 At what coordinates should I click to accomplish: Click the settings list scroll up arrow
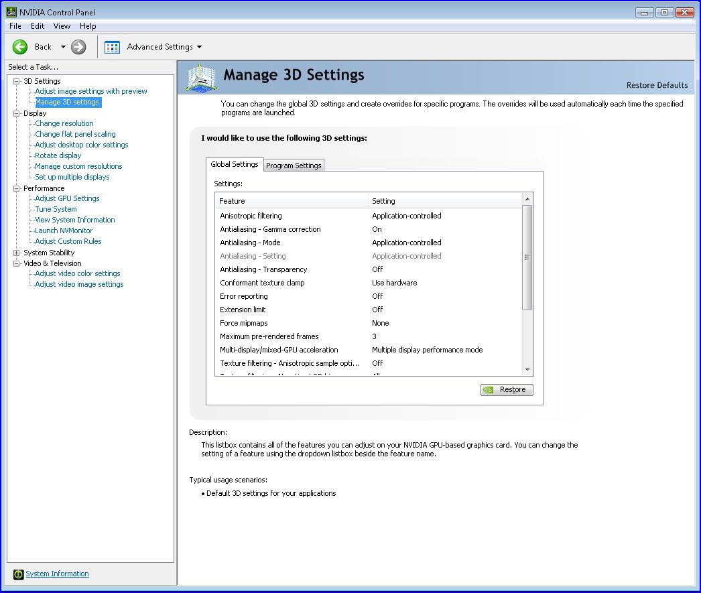click(527, 199)
